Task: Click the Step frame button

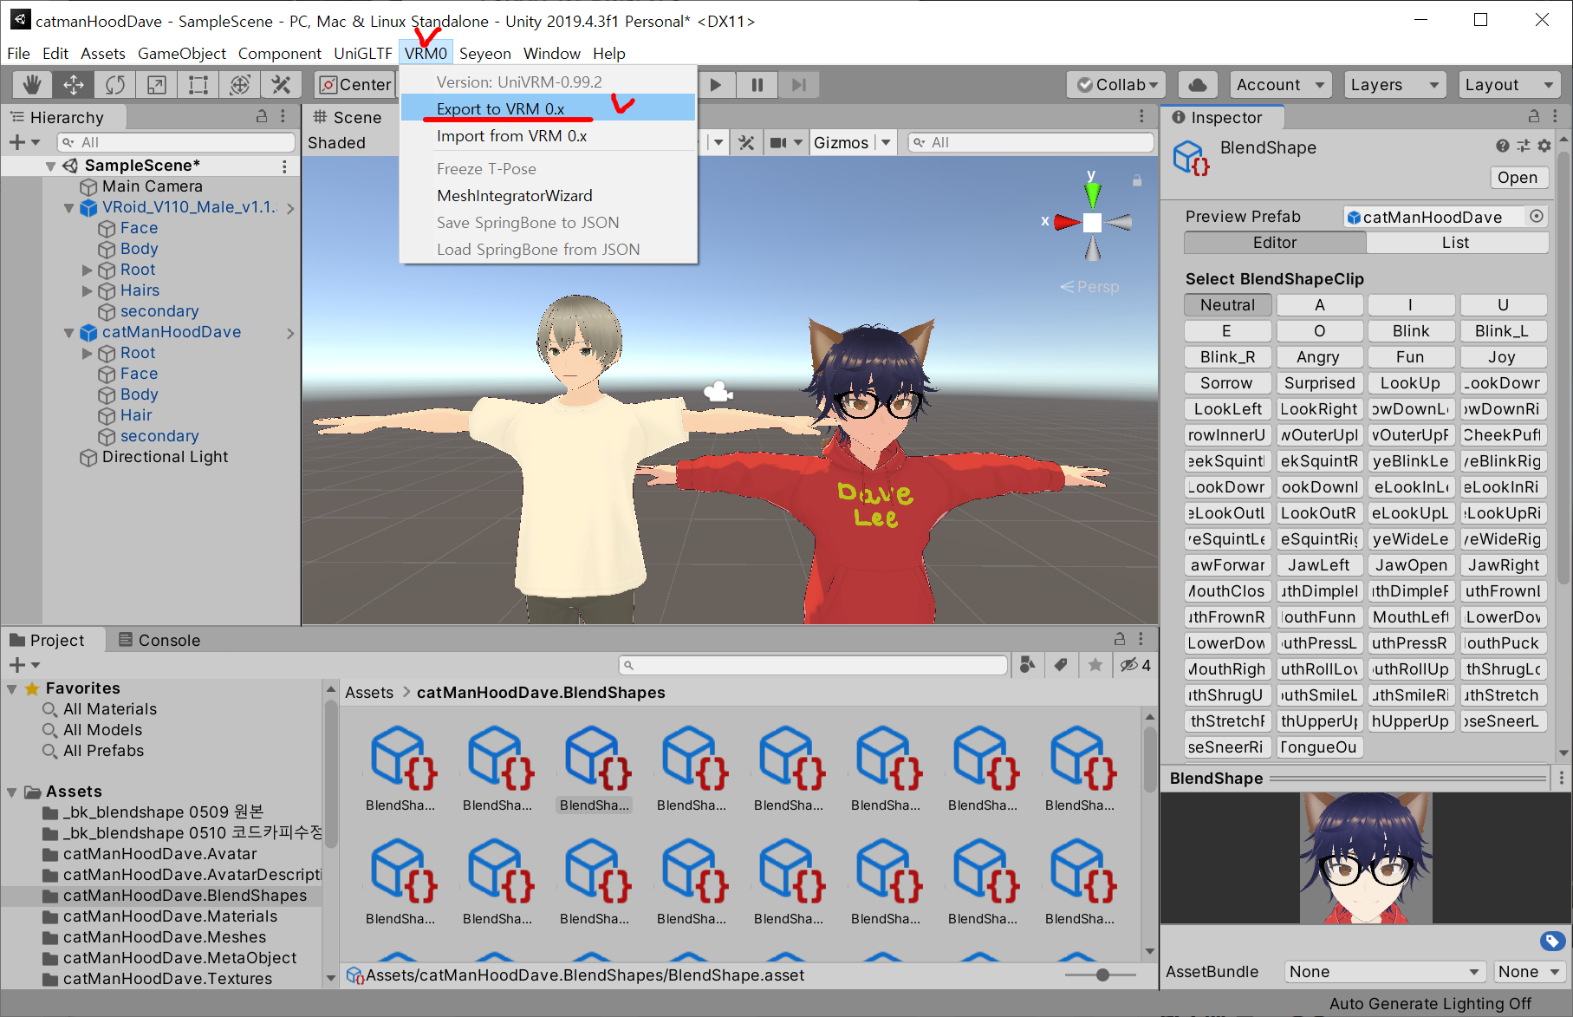Action: coord(799,84)
